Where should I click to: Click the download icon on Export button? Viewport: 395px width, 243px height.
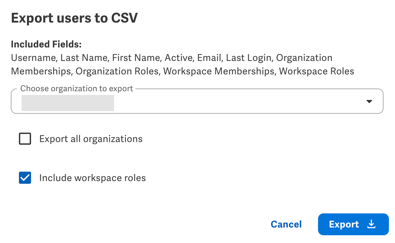click(372, 224)
